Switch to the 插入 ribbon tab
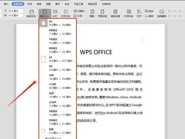The image size is (185, 139). pyautogui.click(x=6, y=4)
